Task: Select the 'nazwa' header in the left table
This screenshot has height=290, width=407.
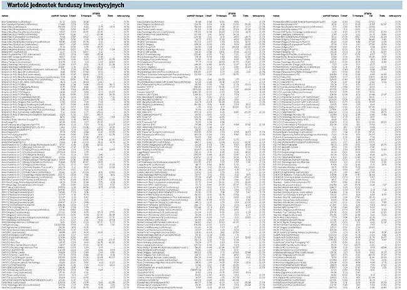Action: pyautogui.click(x=6, y=16)
